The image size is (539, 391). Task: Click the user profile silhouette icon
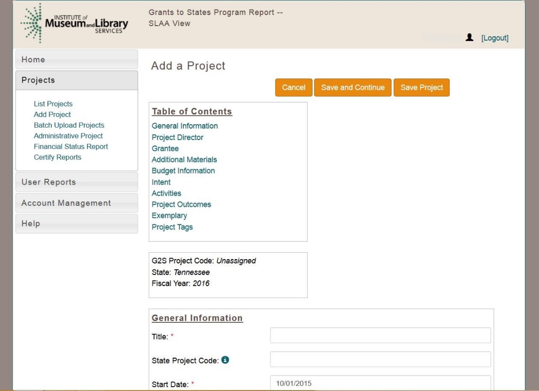469,38
